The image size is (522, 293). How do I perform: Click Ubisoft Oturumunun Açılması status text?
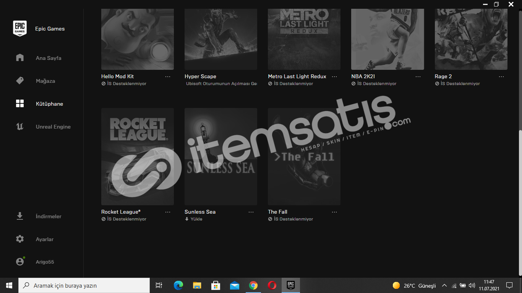click(222, 84)
